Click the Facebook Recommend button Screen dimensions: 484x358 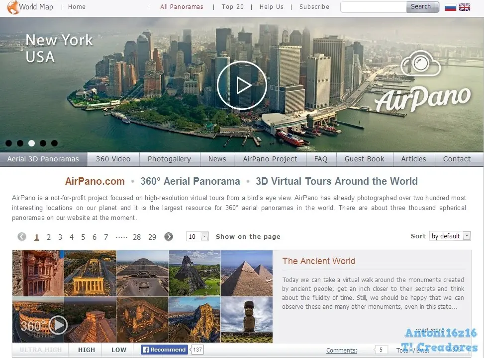pyautogui.click(x=164, y=350)
